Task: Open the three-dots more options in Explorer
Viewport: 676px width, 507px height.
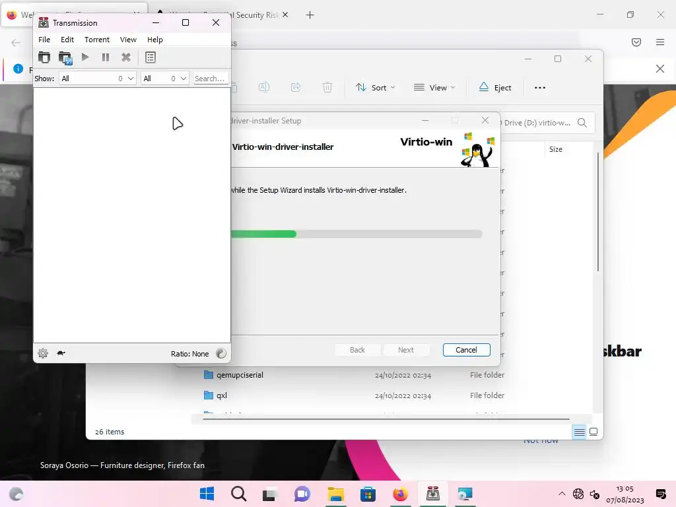Action: [540, 88]
